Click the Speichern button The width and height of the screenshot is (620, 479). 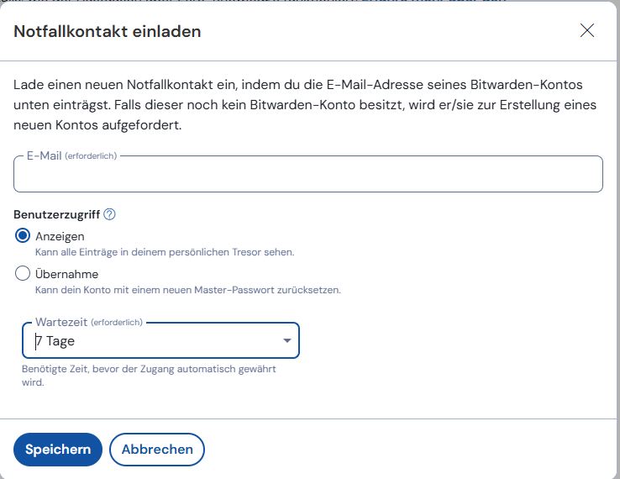pos(58,450)
